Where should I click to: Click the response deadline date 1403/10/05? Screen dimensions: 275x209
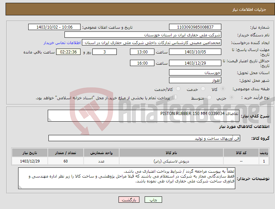pyautogui.click(x=195, y=52)
